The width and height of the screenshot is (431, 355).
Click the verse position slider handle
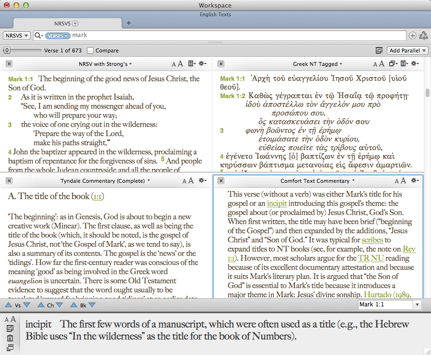point(7,51)
